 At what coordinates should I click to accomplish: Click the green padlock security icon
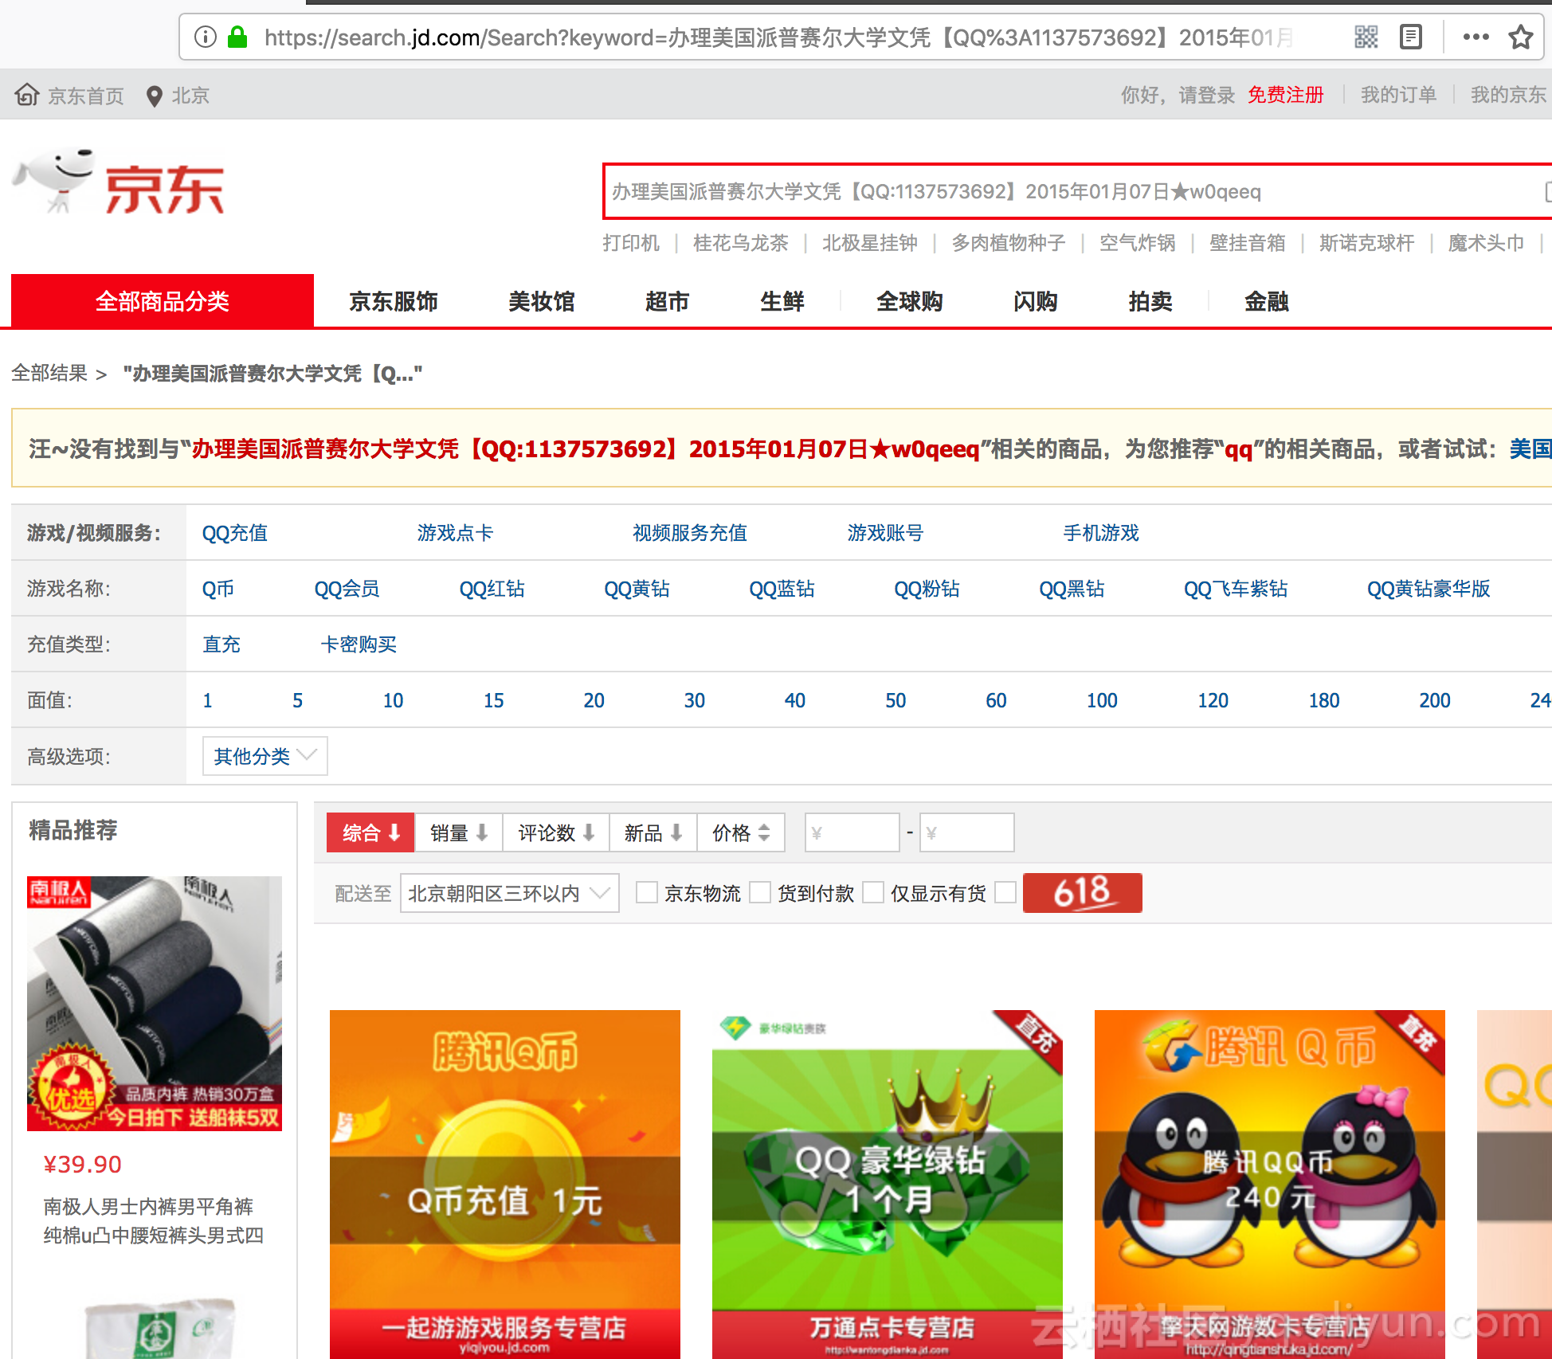[x=237, y=37]
